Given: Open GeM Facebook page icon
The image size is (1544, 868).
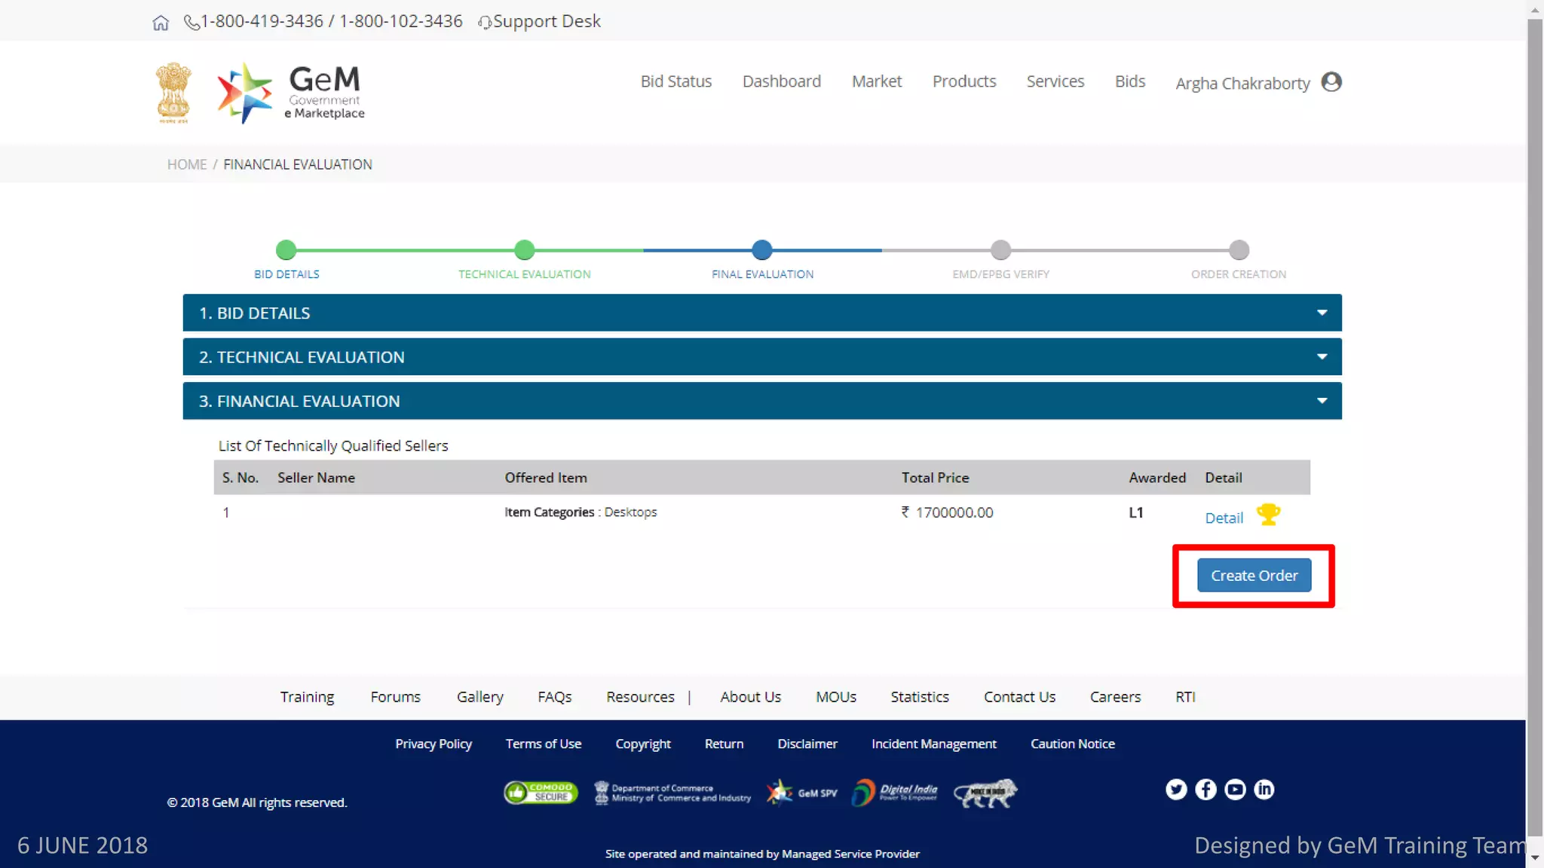Looking at the screenshot, I should click(1205, 789).
